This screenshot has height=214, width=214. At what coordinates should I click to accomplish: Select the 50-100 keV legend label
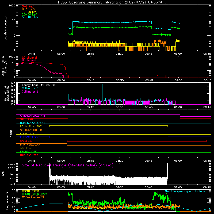[30, 17]
